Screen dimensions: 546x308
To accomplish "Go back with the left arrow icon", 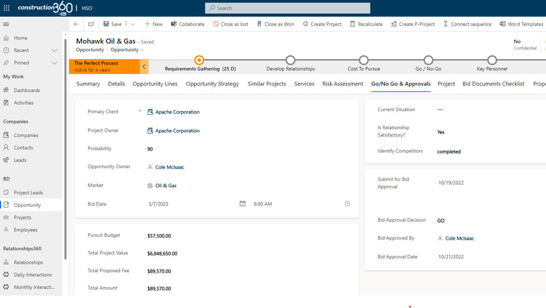I will 77,24.
